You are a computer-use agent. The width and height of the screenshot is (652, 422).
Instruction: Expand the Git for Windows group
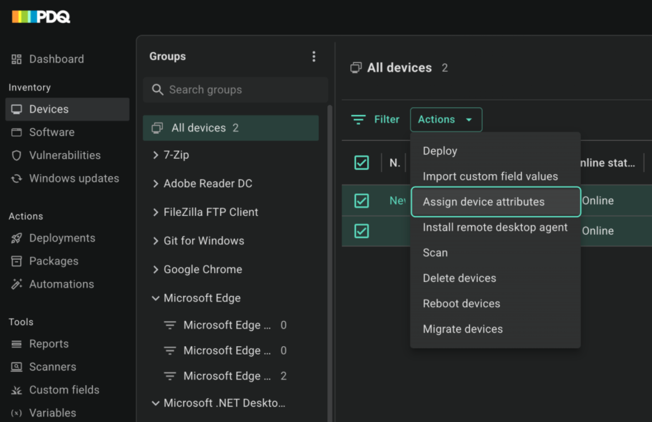pyautogui.click(x=155, y=241)
